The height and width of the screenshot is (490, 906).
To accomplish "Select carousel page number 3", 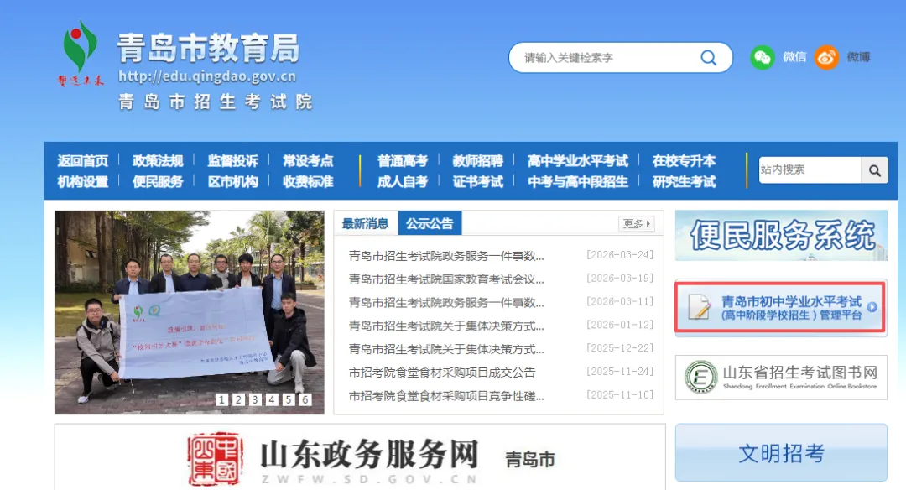I will pyautogui.click(x=255, y=400).
